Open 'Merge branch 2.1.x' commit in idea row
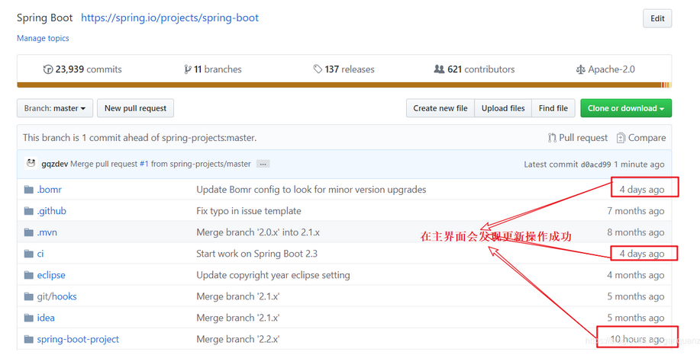Image resolution: width=700 pixels, height=355 pixels. point(237,318)
